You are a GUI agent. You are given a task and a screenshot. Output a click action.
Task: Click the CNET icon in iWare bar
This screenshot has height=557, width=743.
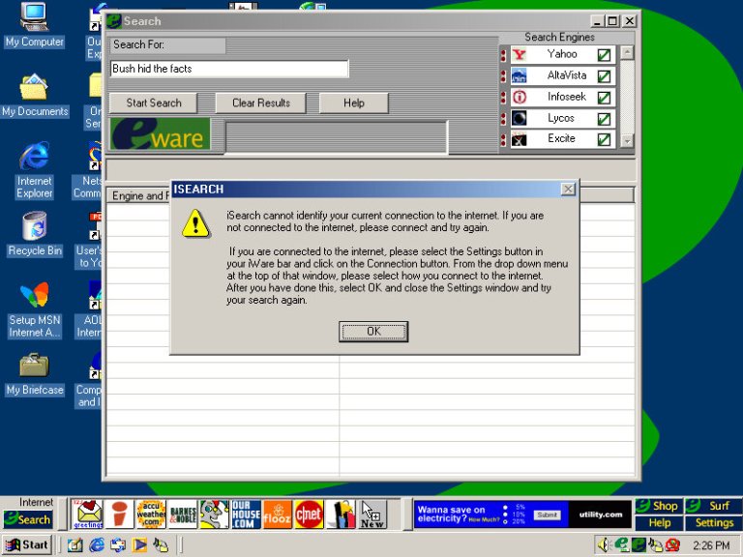309,513
